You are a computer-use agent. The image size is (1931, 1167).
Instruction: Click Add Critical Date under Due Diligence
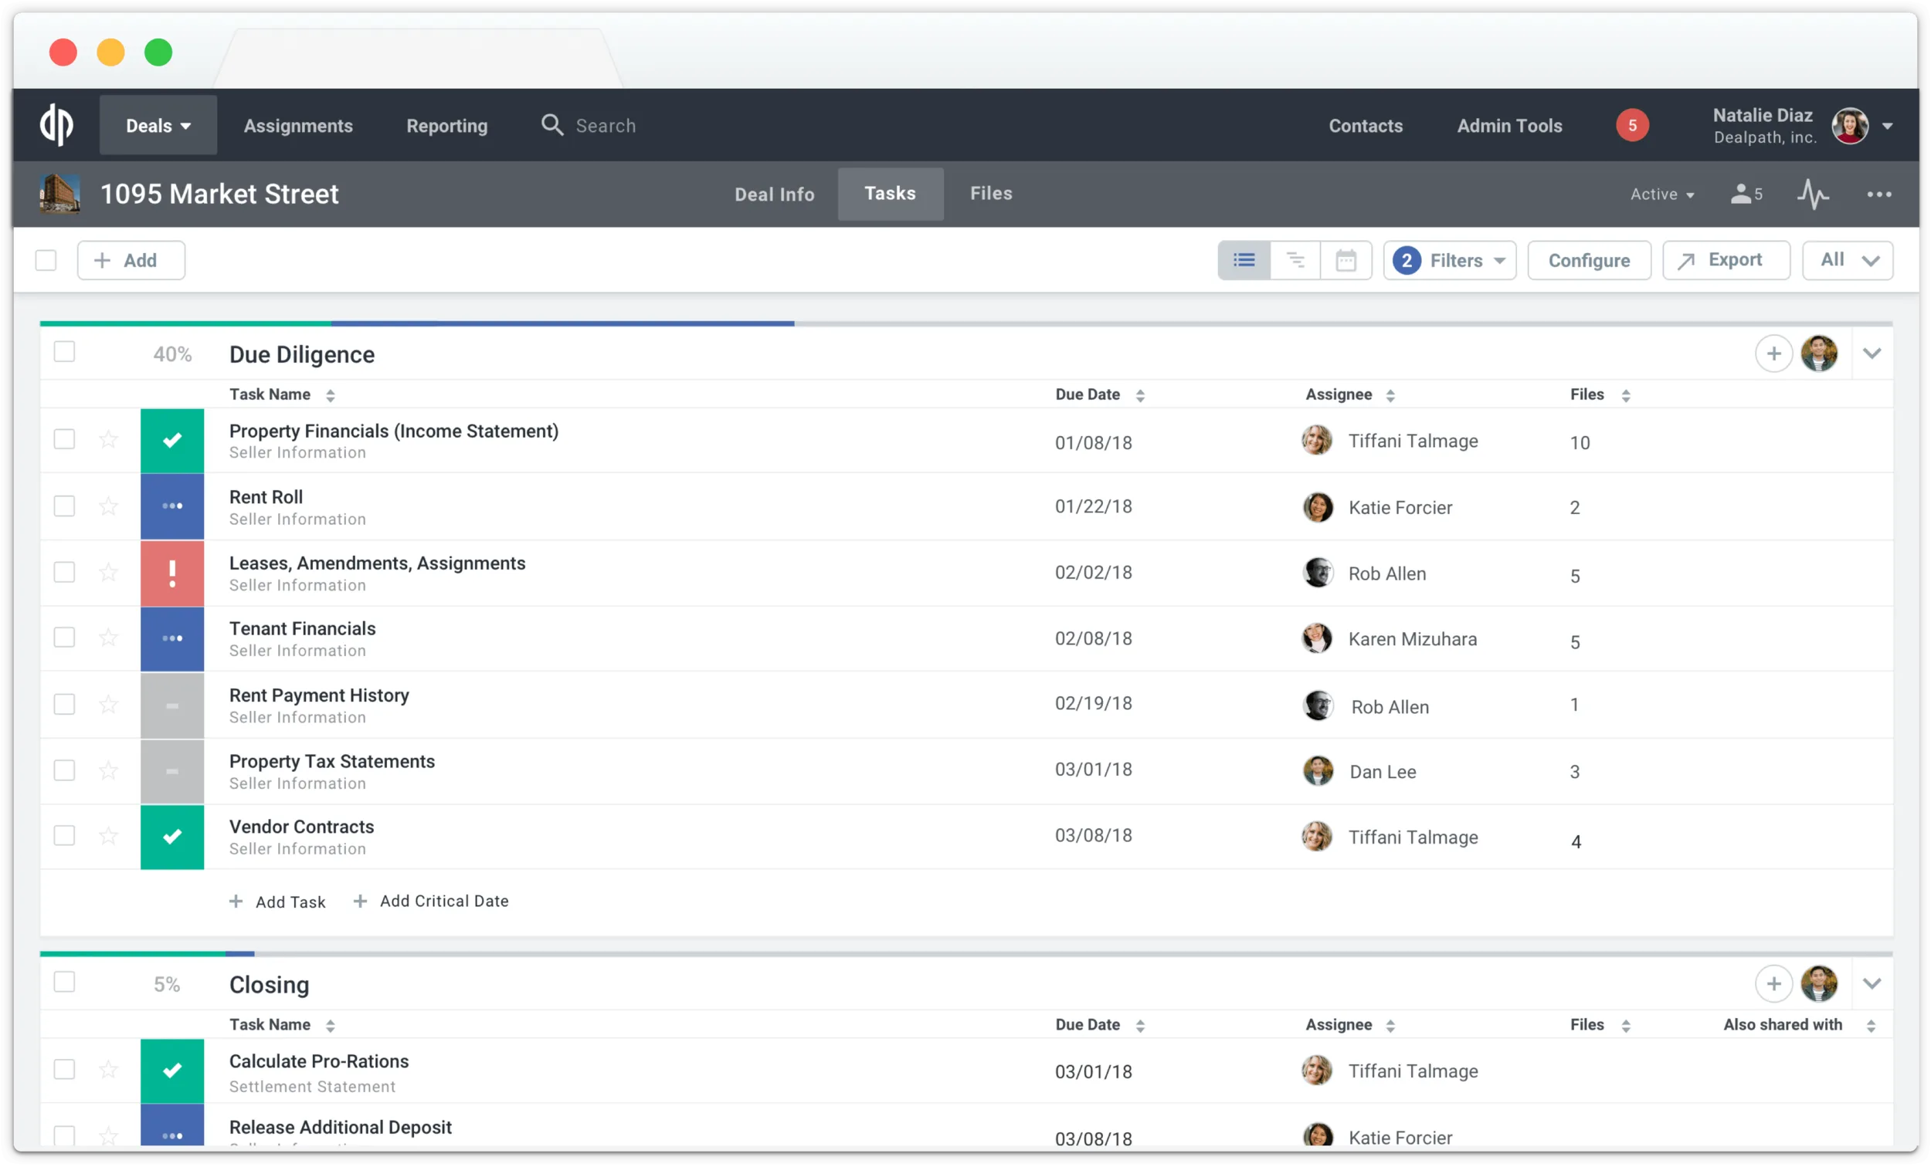[x=432, y=901]
